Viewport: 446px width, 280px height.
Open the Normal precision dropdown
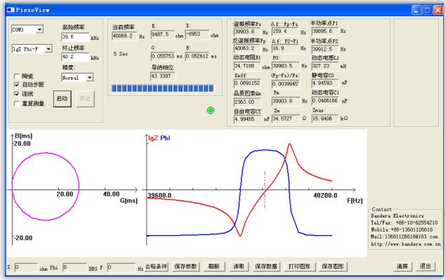click(90, 77)
